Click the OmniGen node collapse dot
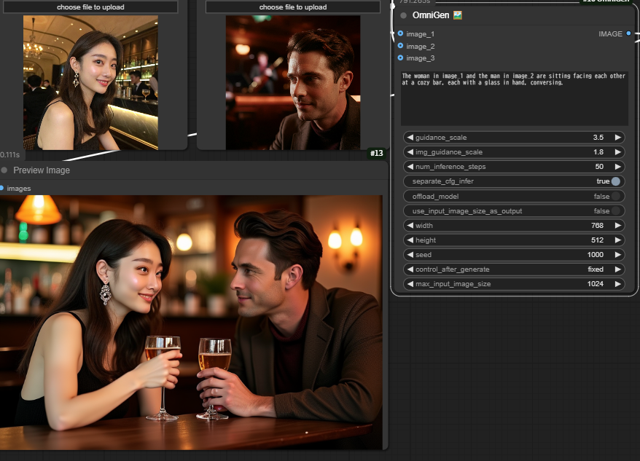Viewport: 640px width, 461px height. [403, 15]
